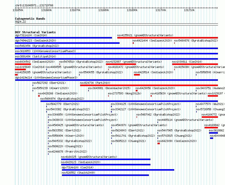225x185 pixels.
Task: Open nsv6429514 (Sedlazeck2020) variant
Action: pos(153,72)
